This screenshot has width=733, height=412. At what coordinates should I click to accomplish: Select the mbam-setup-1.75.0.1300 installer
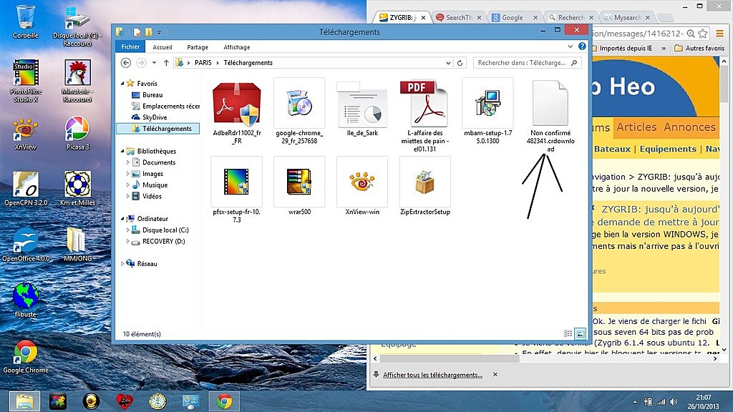487,112
